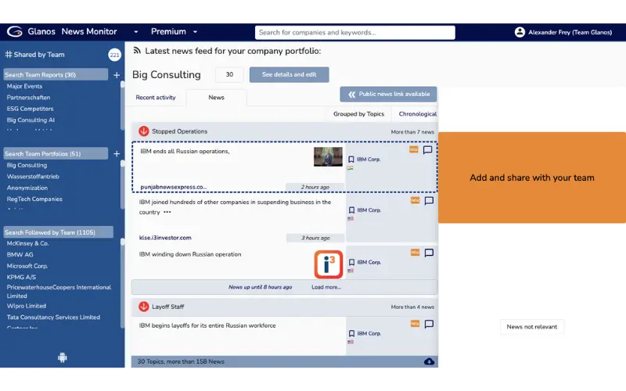Viewport: 626px width, 391px height.
Task: Open the 221 shared items badge
Action: (114, 55)
